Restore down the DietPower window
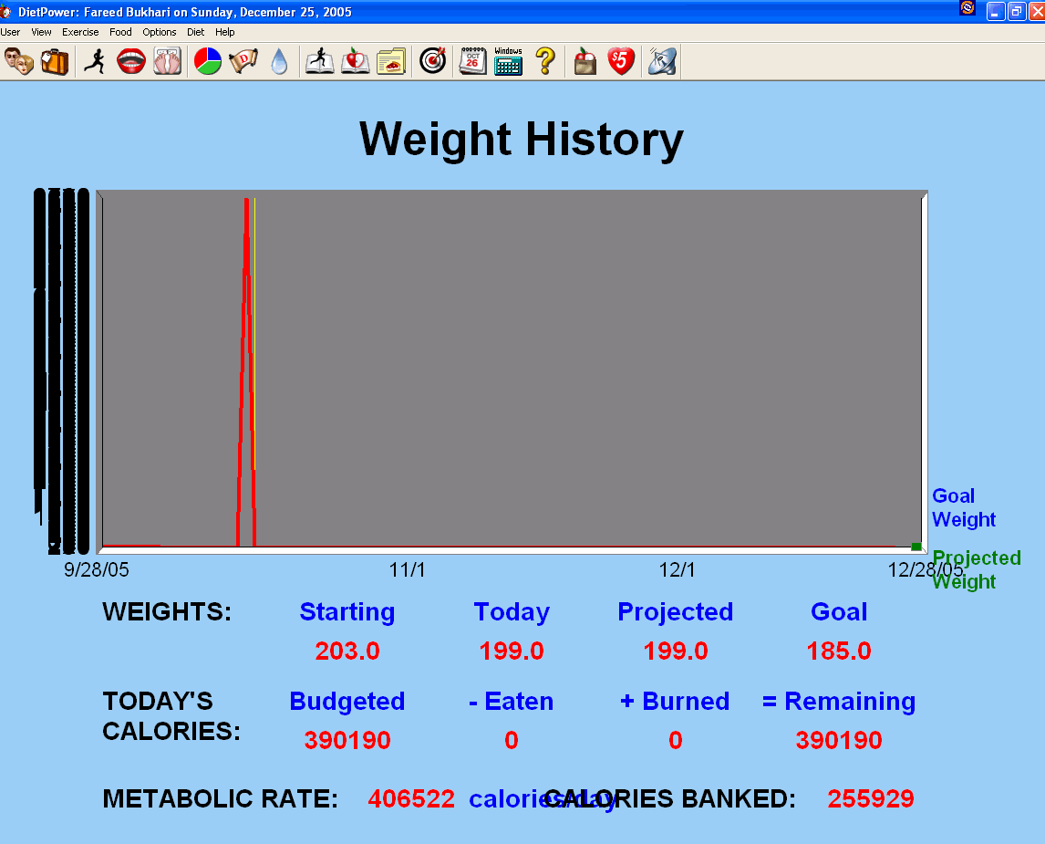This screenshot has width=1045, height=844. click(x=1017, y=11)
